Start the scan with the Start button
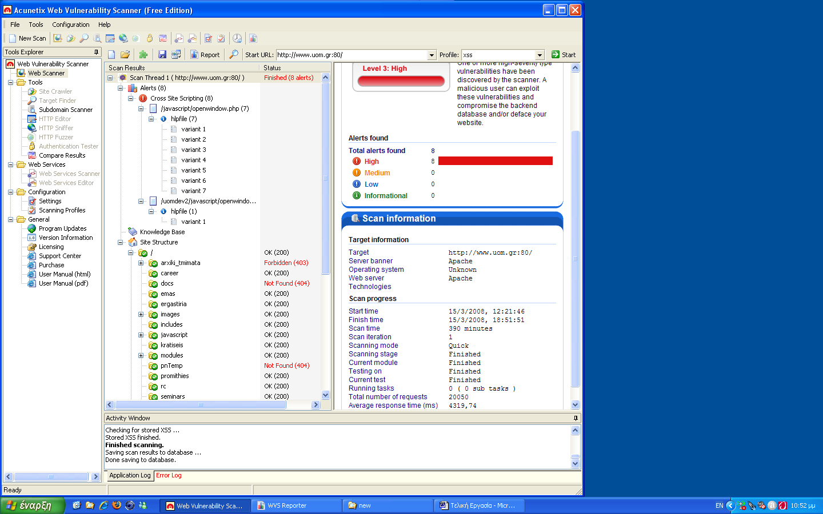The width and height of the screenshot is (823, 514). point(564,55)
